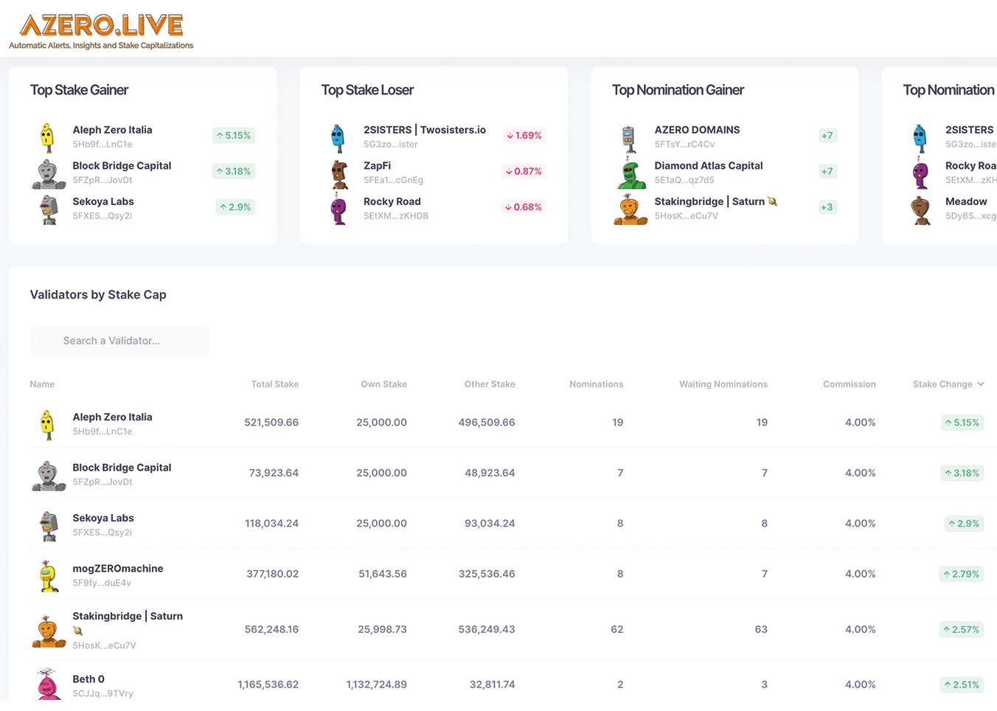
Task: Click the 1.69% loss badge for 2SISTERS
Action: tap(524, 136)
